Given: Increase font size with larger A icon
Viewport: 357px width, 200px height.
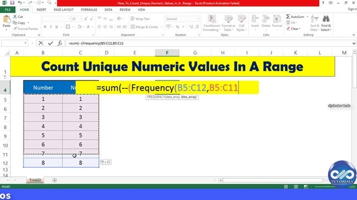Looking at the screenshot, I should tap(86, 19).
